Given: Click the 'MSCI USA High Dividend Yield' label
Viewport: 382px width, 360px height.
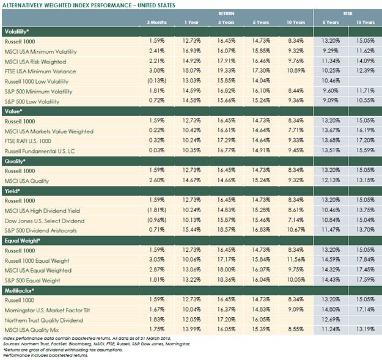Looking at the screenshot, I should [x=42, y=211].
